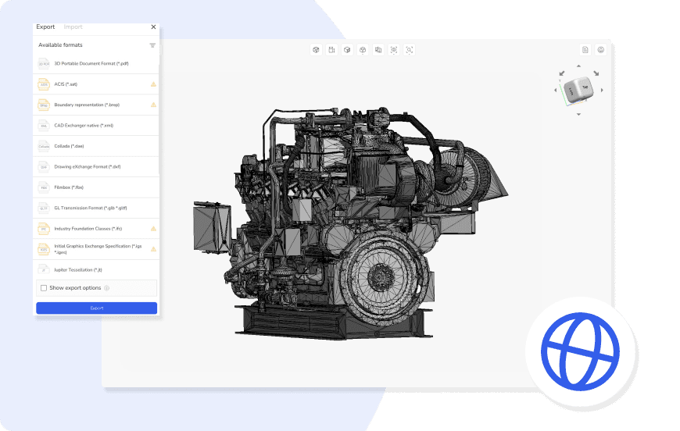
Task: Close the Export panel
Action: [153, 27]
